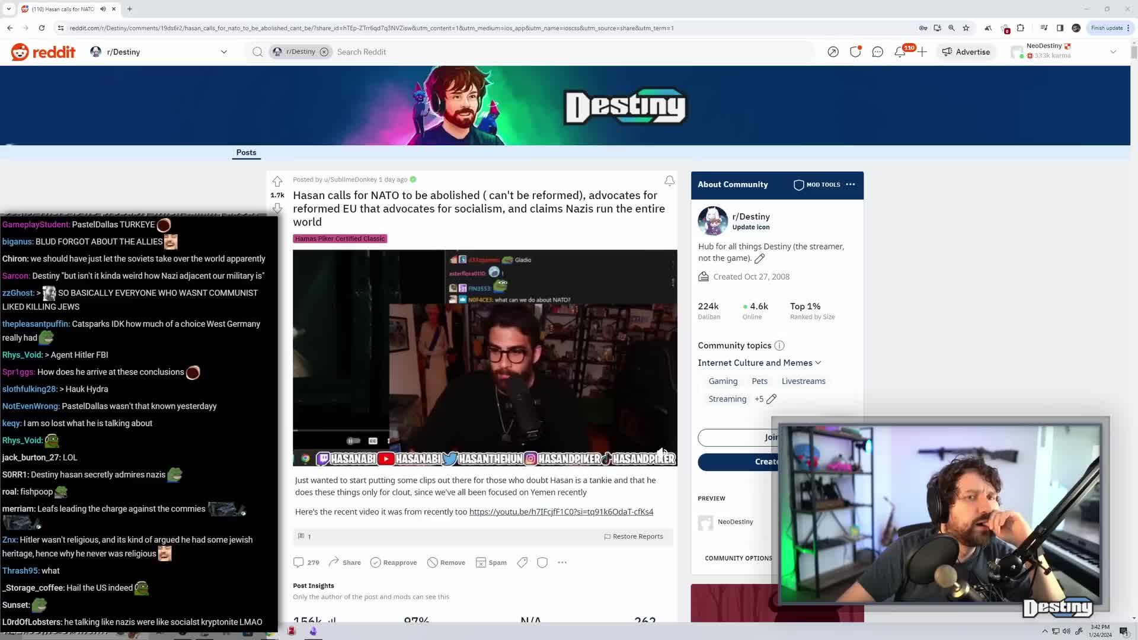Click Update icon under r/Destiny
Screen dimensions: 1138x640
[751, 228]
